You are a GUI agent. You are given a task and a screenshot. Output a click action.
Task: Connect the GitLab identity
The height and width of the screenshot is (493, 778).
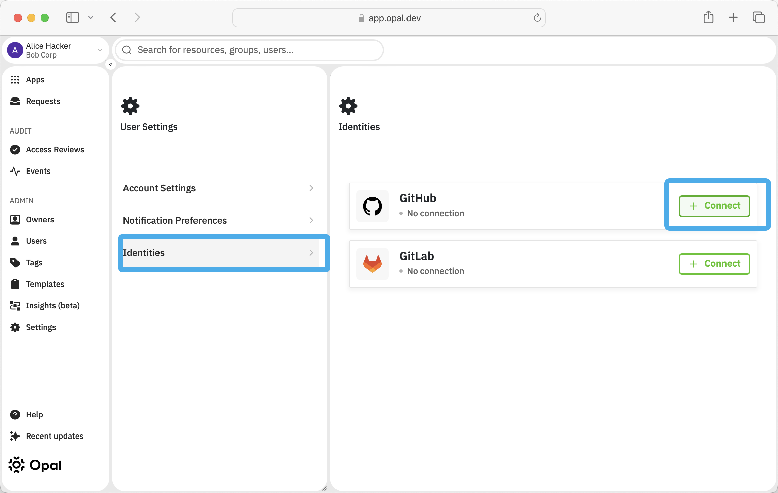pyautogui.click(x=714, y=264)
